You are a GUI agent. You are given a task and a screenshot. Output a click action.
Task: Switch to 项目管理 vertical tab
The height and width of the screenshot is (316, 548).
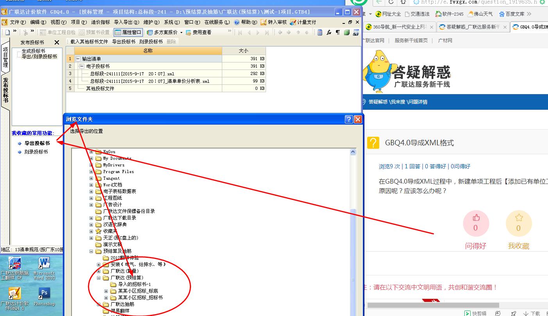pos(5,58)
